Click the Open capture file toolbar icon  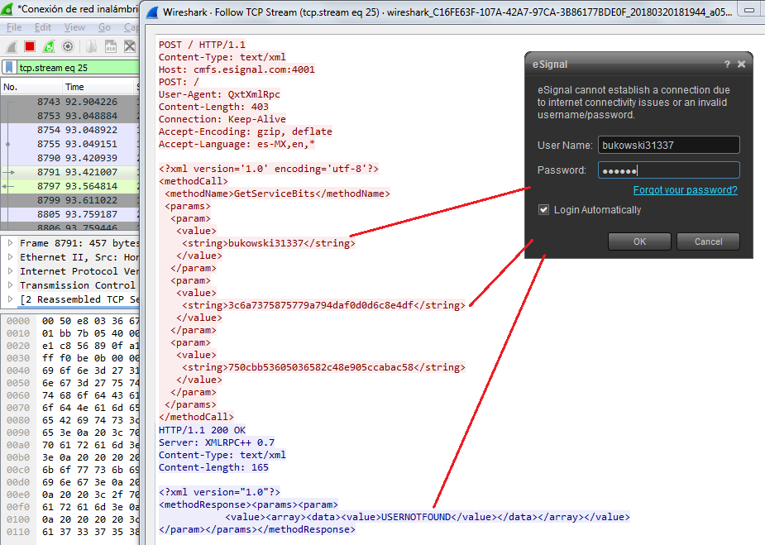click(91, 47)
